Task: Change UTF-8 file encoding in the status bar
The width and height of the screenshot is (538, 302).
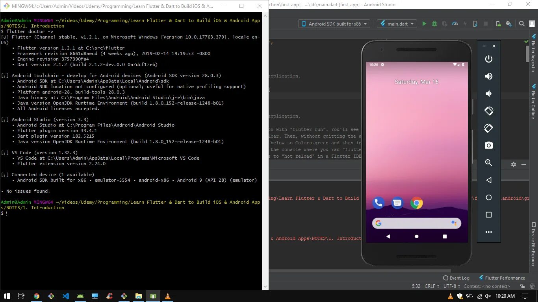Action: click(451, 286)
